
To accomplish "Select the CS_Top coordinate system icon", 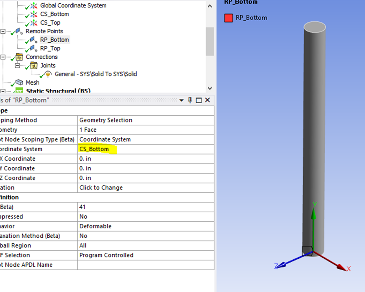I will click(x=33, y=22).
